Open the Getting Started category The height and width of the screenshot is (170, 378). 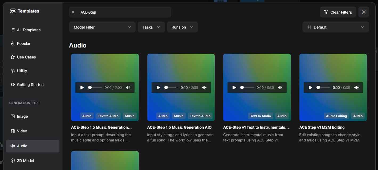(x=30, y=85)
